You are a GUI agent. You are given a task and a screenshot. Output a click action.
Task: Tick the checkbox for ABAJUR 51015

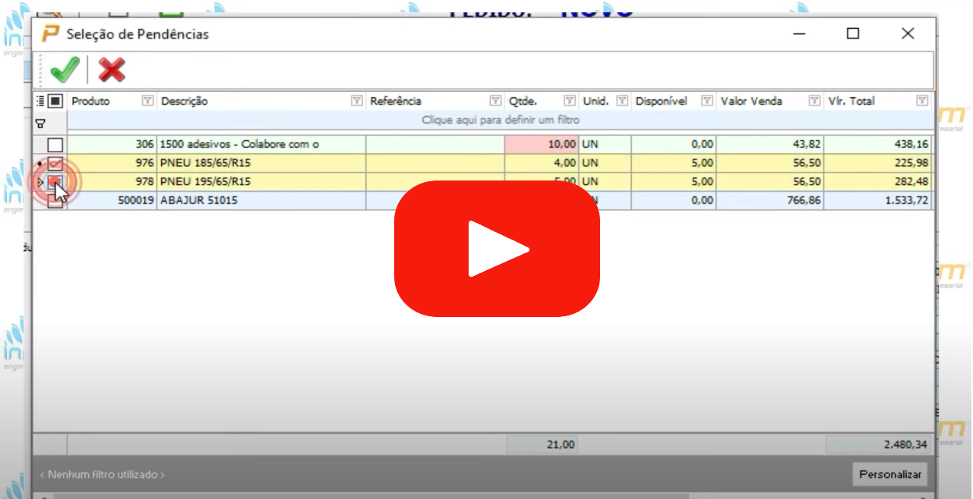[x=55, y=201]
